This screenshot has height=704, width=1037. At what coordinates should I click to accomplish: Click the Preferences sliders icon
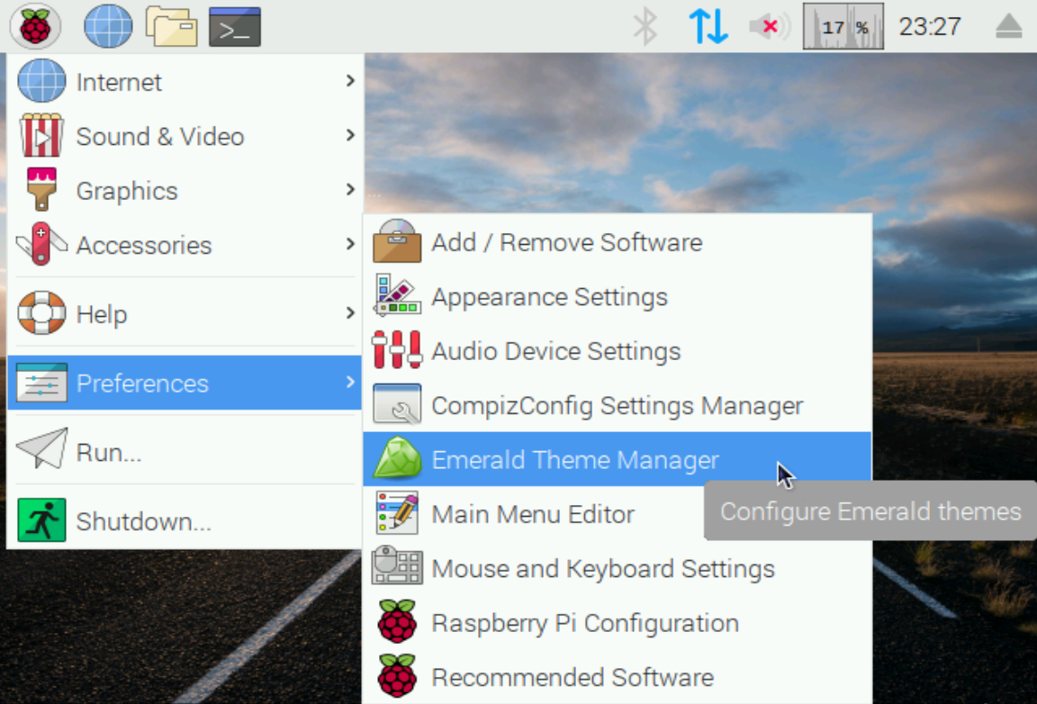pyautogui.click(x=41, y=382)
